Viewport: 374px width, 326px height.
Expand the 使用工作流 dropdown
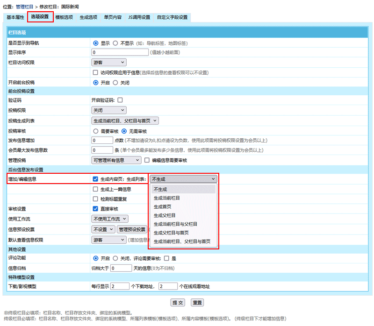click(x=110, y=219)
